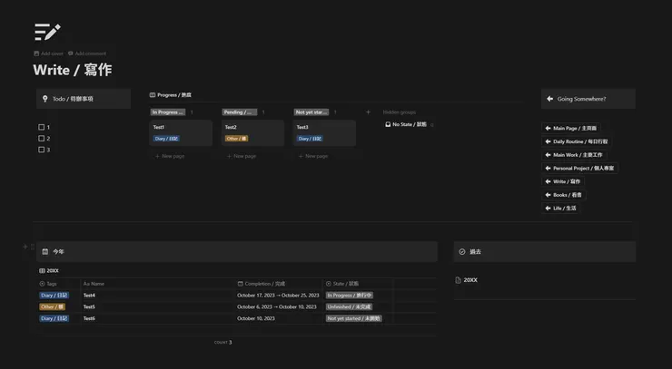
Task: Click Diary tag in Test6 row
Action: point(54,318)
